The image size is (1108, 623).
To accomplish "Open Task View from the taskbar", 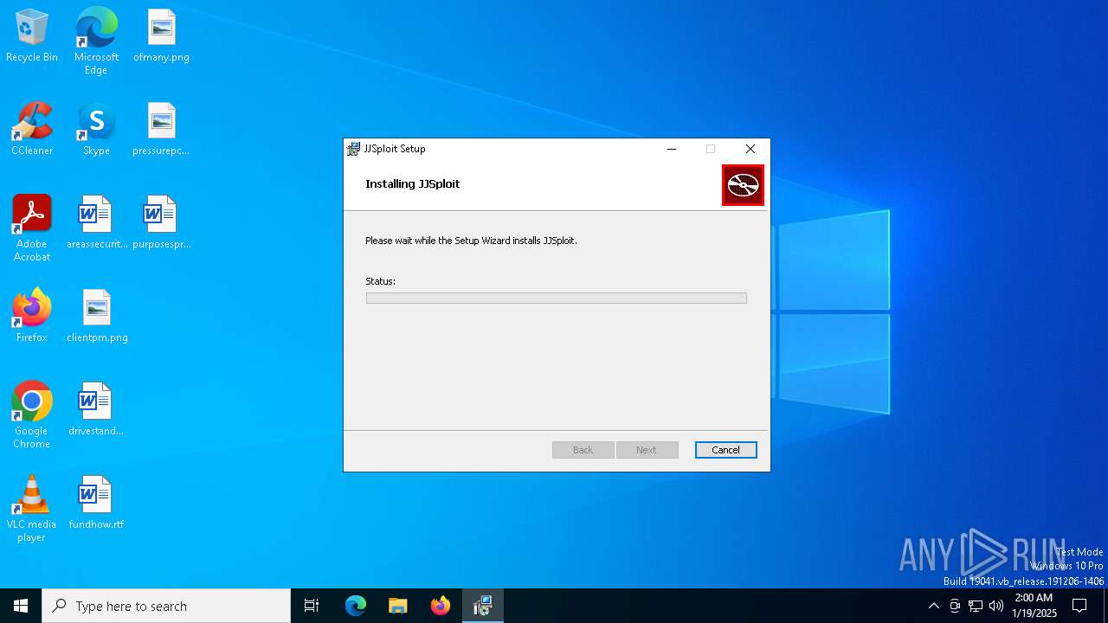I will [312, 606].
